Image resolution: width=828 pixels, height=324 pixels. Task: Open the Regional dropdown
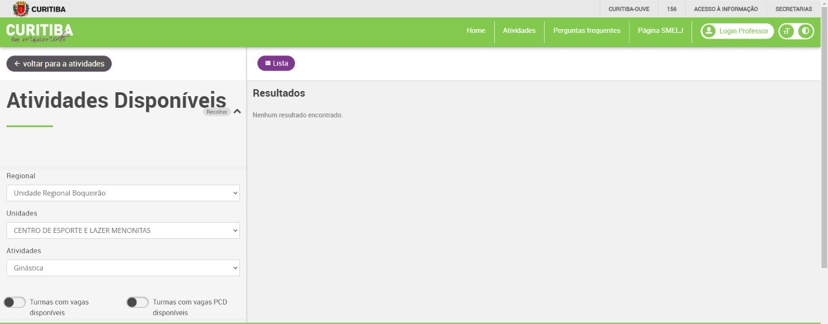tap(123, 193)
